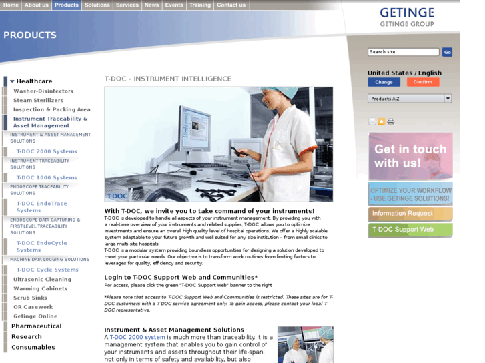Image resolution: width=485 pixels, height=363 pixels.
Task: Click the bookmark star icon
Action: click(382, 121)
